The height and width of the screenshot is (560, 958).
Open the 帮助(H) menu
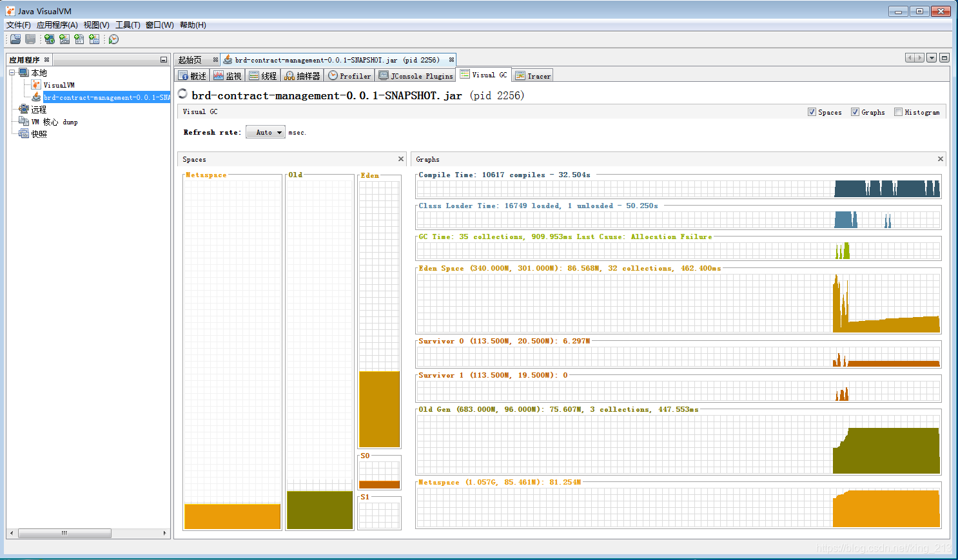[x=193, y=25]
